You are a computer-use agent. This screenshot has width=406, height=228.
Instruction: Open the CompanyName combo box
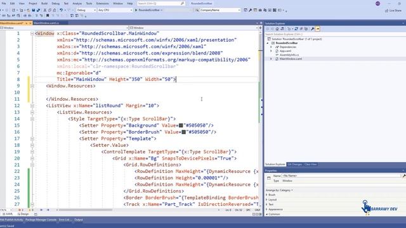click(x=220, y=10)
